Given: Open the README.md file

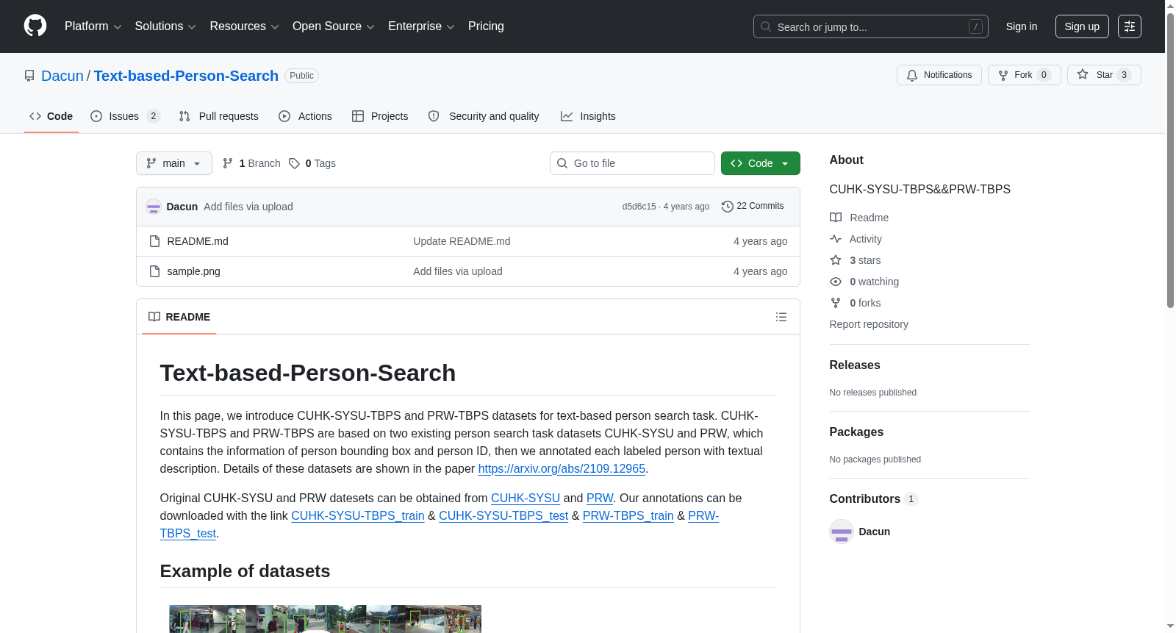Looking at the screenshot, I should click(198, 241).
